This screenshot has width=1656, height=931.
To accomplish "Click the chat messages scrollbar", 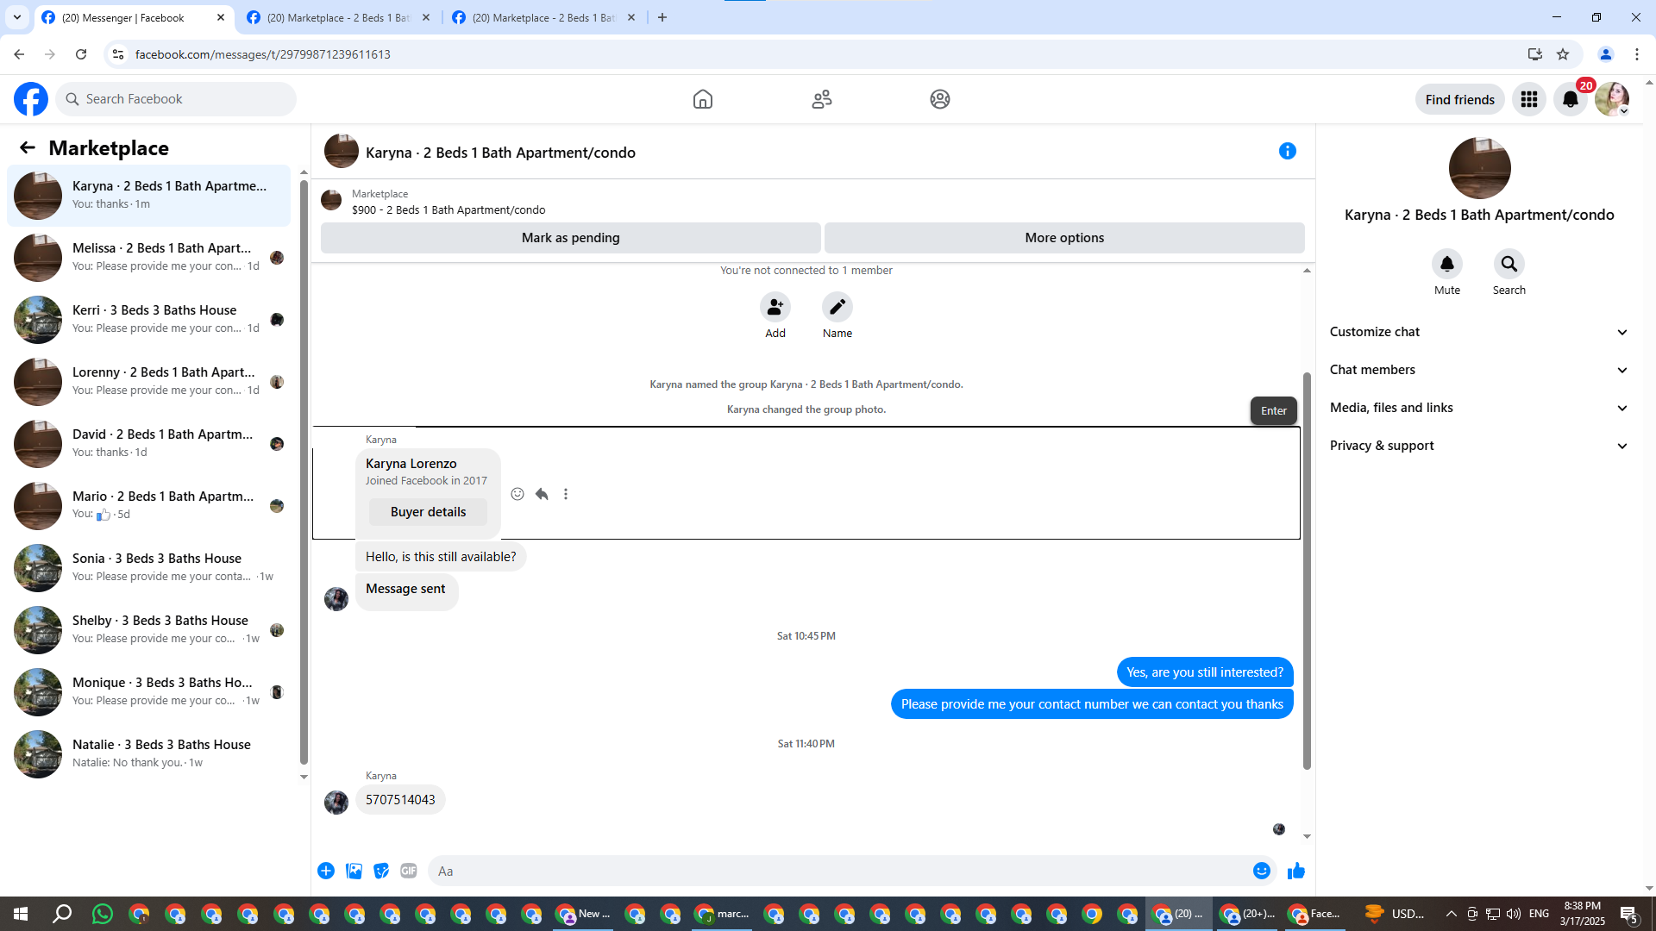I will click(1307, 571).
